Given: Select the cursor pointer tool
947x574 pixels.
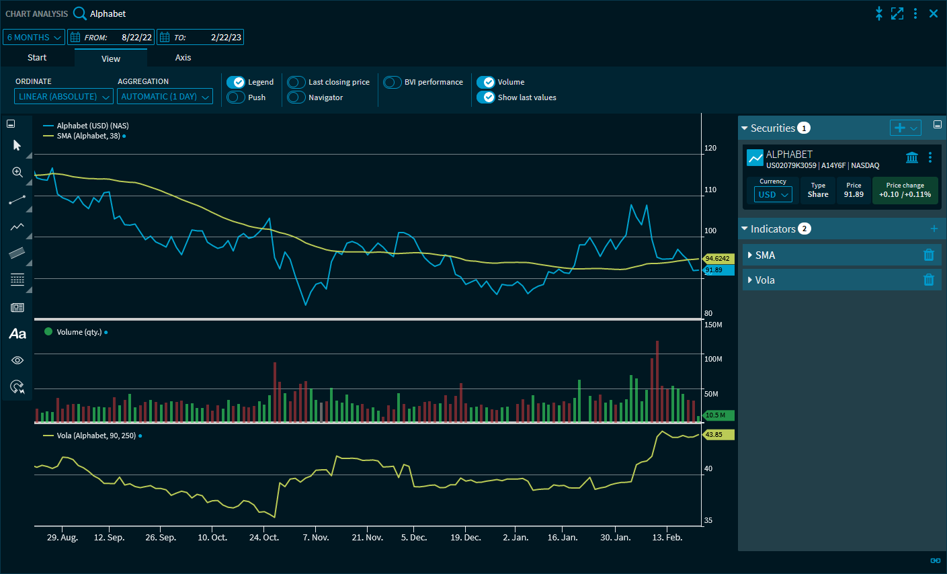Looking at the screenshot, I should point(17,145).
